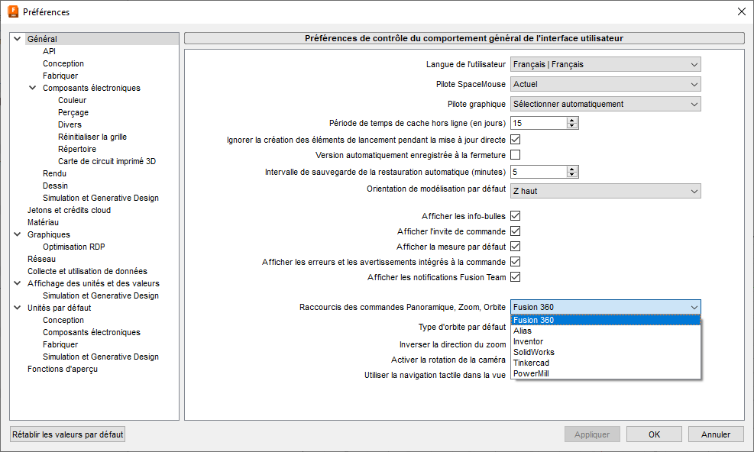
Task: Select Fabriquer under Unités par défaut
Action: click(x=60, y=344)
